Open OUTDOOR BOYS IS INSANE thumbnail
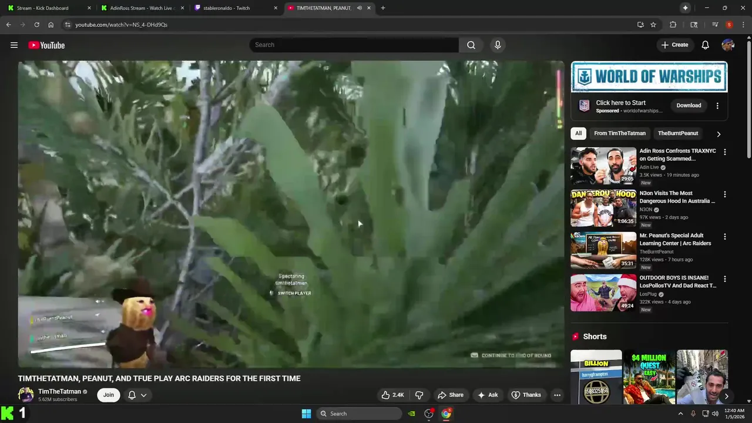This screenshot has width=752, height=423. 603,293
